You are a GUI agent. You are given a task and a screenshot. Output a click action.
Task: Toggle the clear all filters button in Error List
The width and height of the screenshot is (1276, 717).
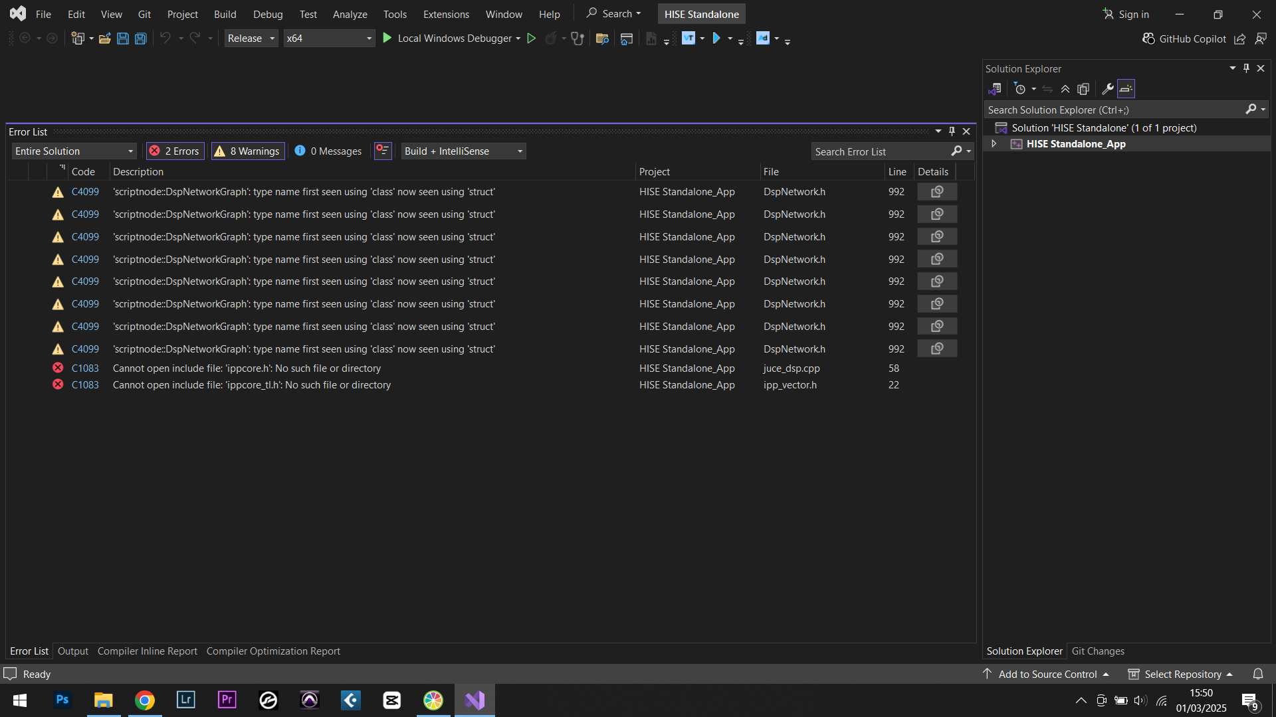click(383, 151)
